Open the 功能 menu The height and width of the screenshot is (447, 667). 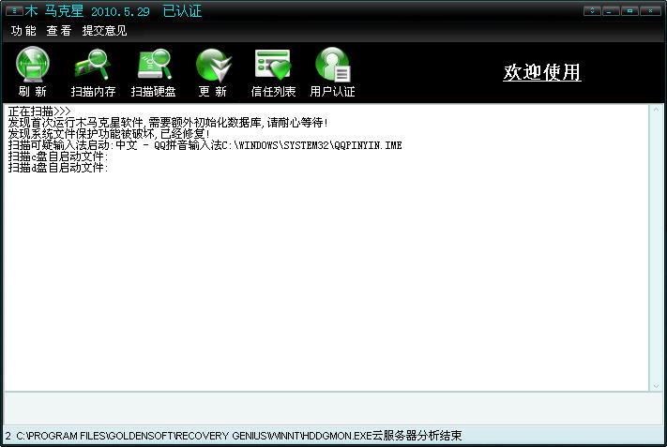23,31
